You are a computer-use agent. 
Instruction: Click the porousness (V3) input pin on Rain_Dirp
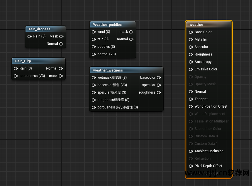coord(15,76)
